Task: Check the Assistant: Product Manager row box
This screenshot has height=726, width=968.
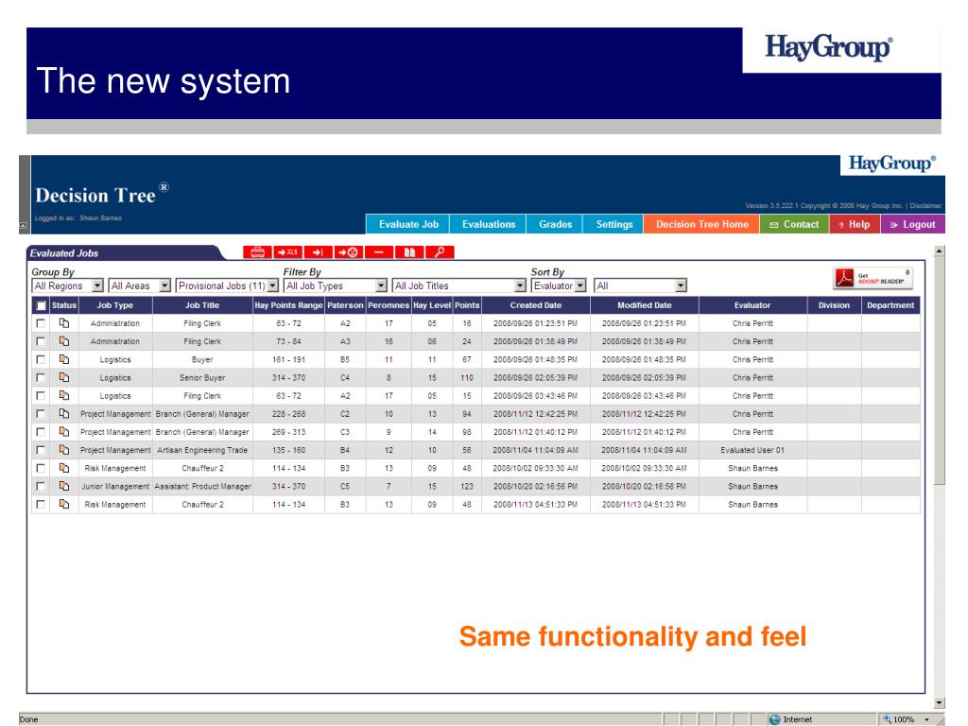Action: point(41,486)
